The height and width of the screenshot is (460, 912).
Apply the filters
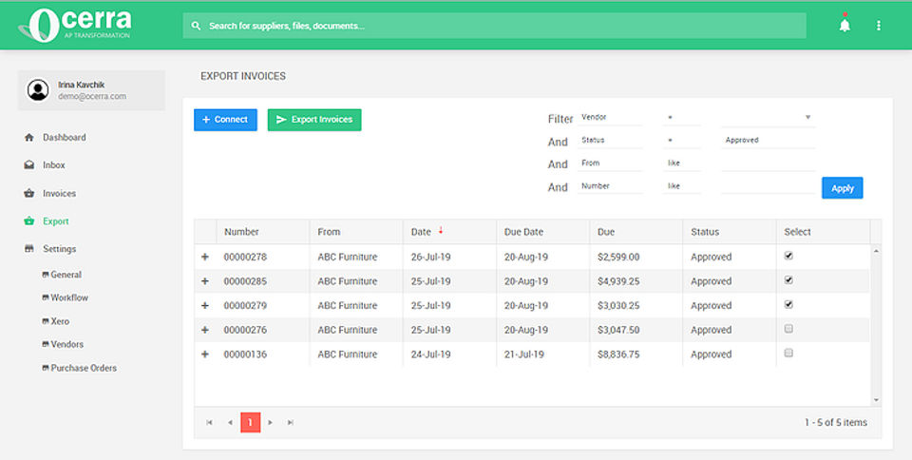[843, 188]
